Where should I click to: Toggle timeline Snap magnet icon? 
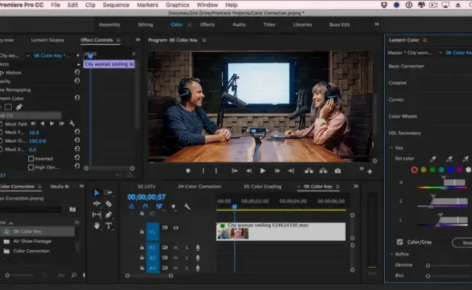pos(145,206)
